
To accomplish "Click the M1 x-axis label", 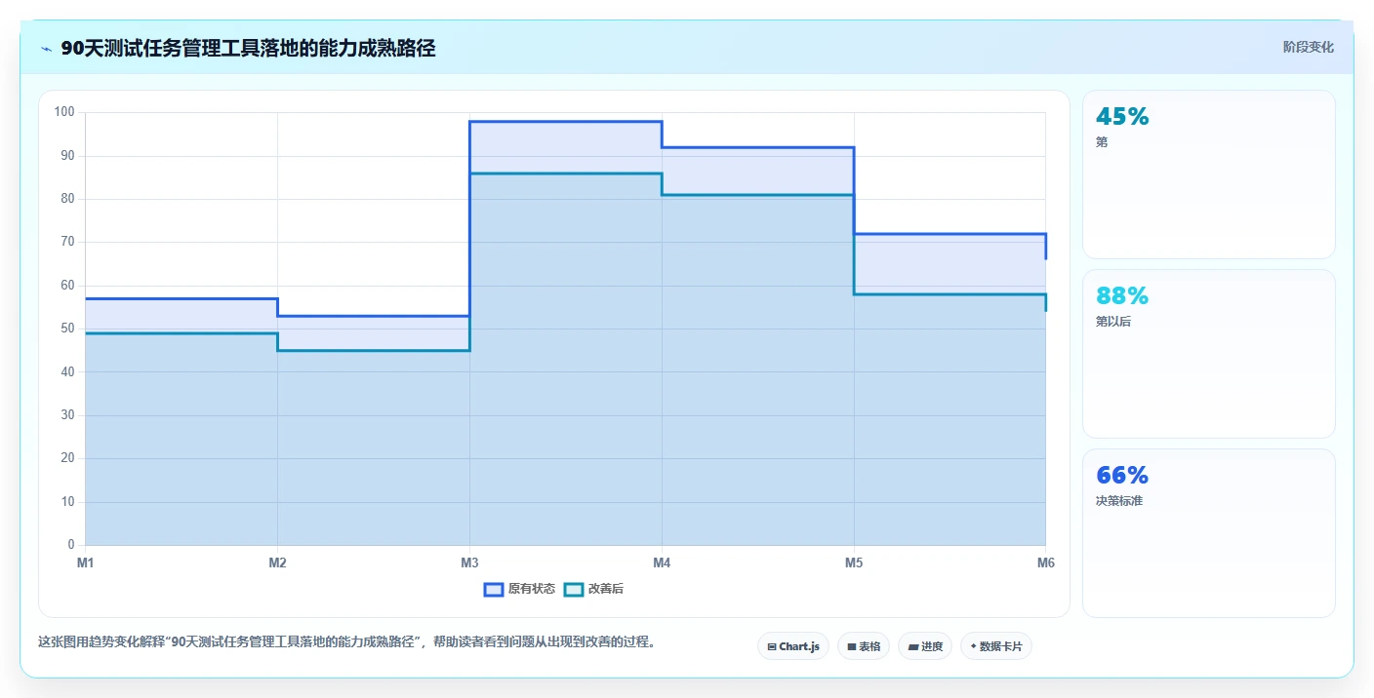I will coord(85,563).
